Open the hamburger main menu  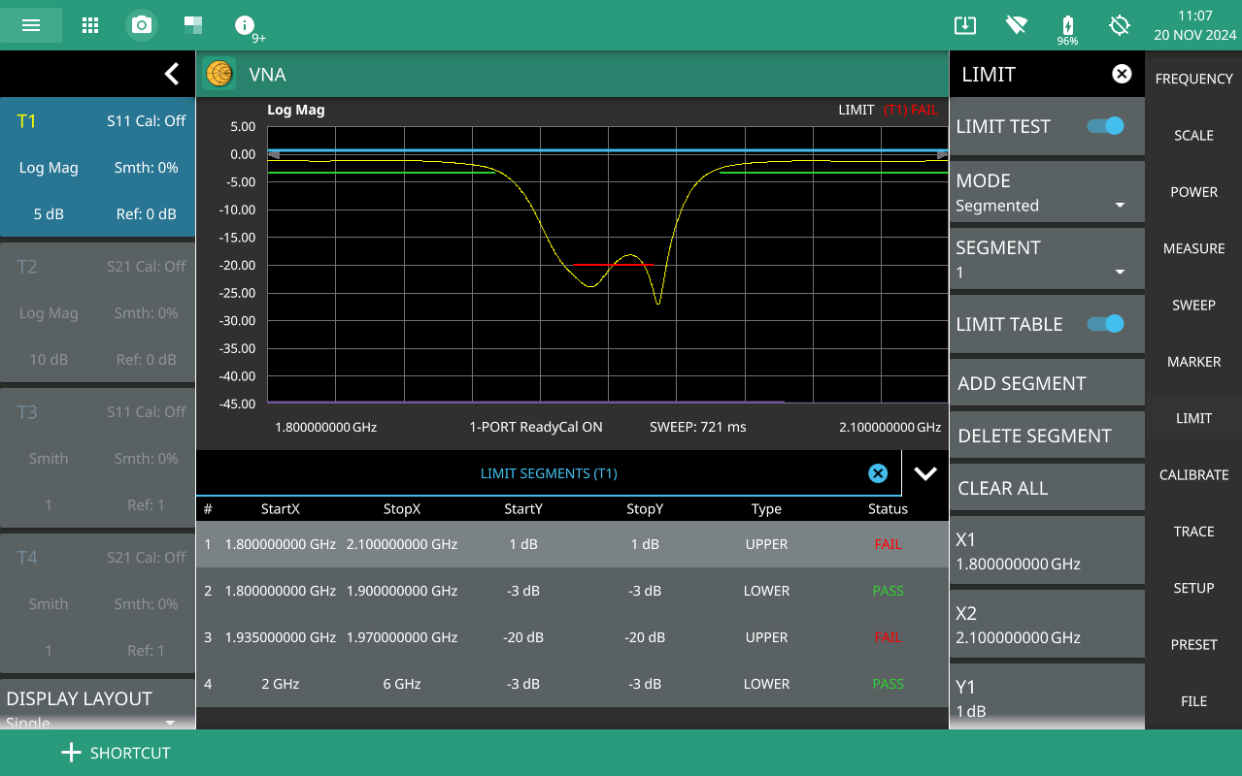pos(31,25)
